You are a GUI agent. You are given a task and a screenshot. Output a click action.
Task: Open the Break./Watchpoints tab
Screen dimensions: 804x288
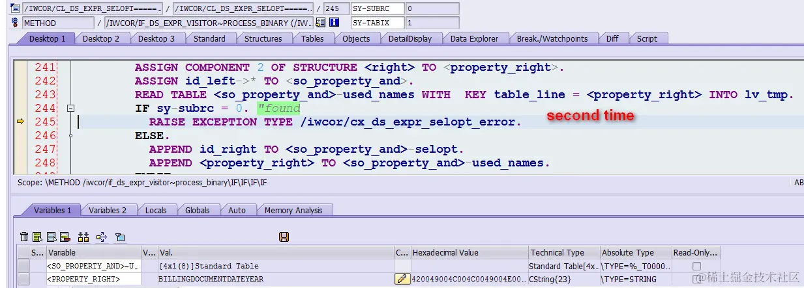point(552,38)
